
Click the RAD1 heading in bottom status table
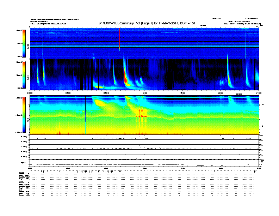point(21,181)
